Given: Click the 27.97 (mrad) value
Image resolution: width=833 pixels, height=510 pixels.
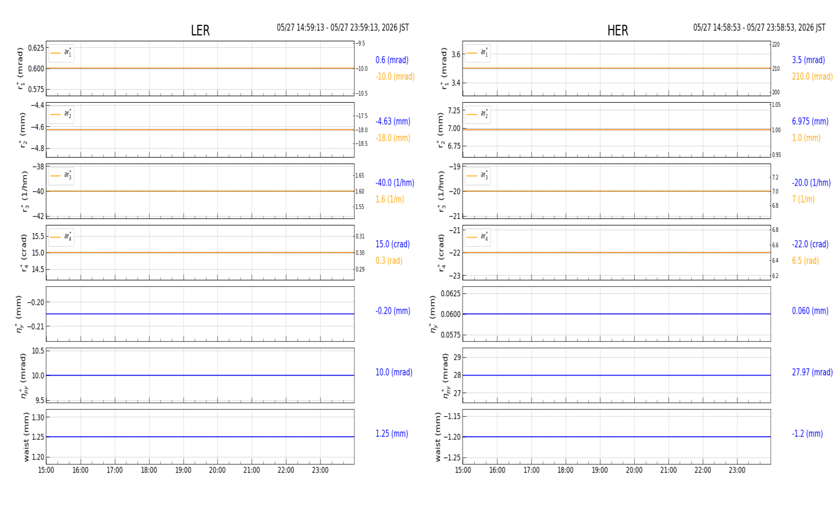Looking at the screenshot, I should click(x=812, y=372).
